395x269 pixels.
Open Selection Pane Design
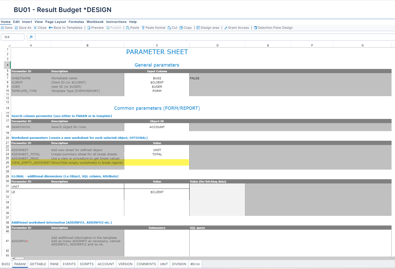tap(273, 27)
